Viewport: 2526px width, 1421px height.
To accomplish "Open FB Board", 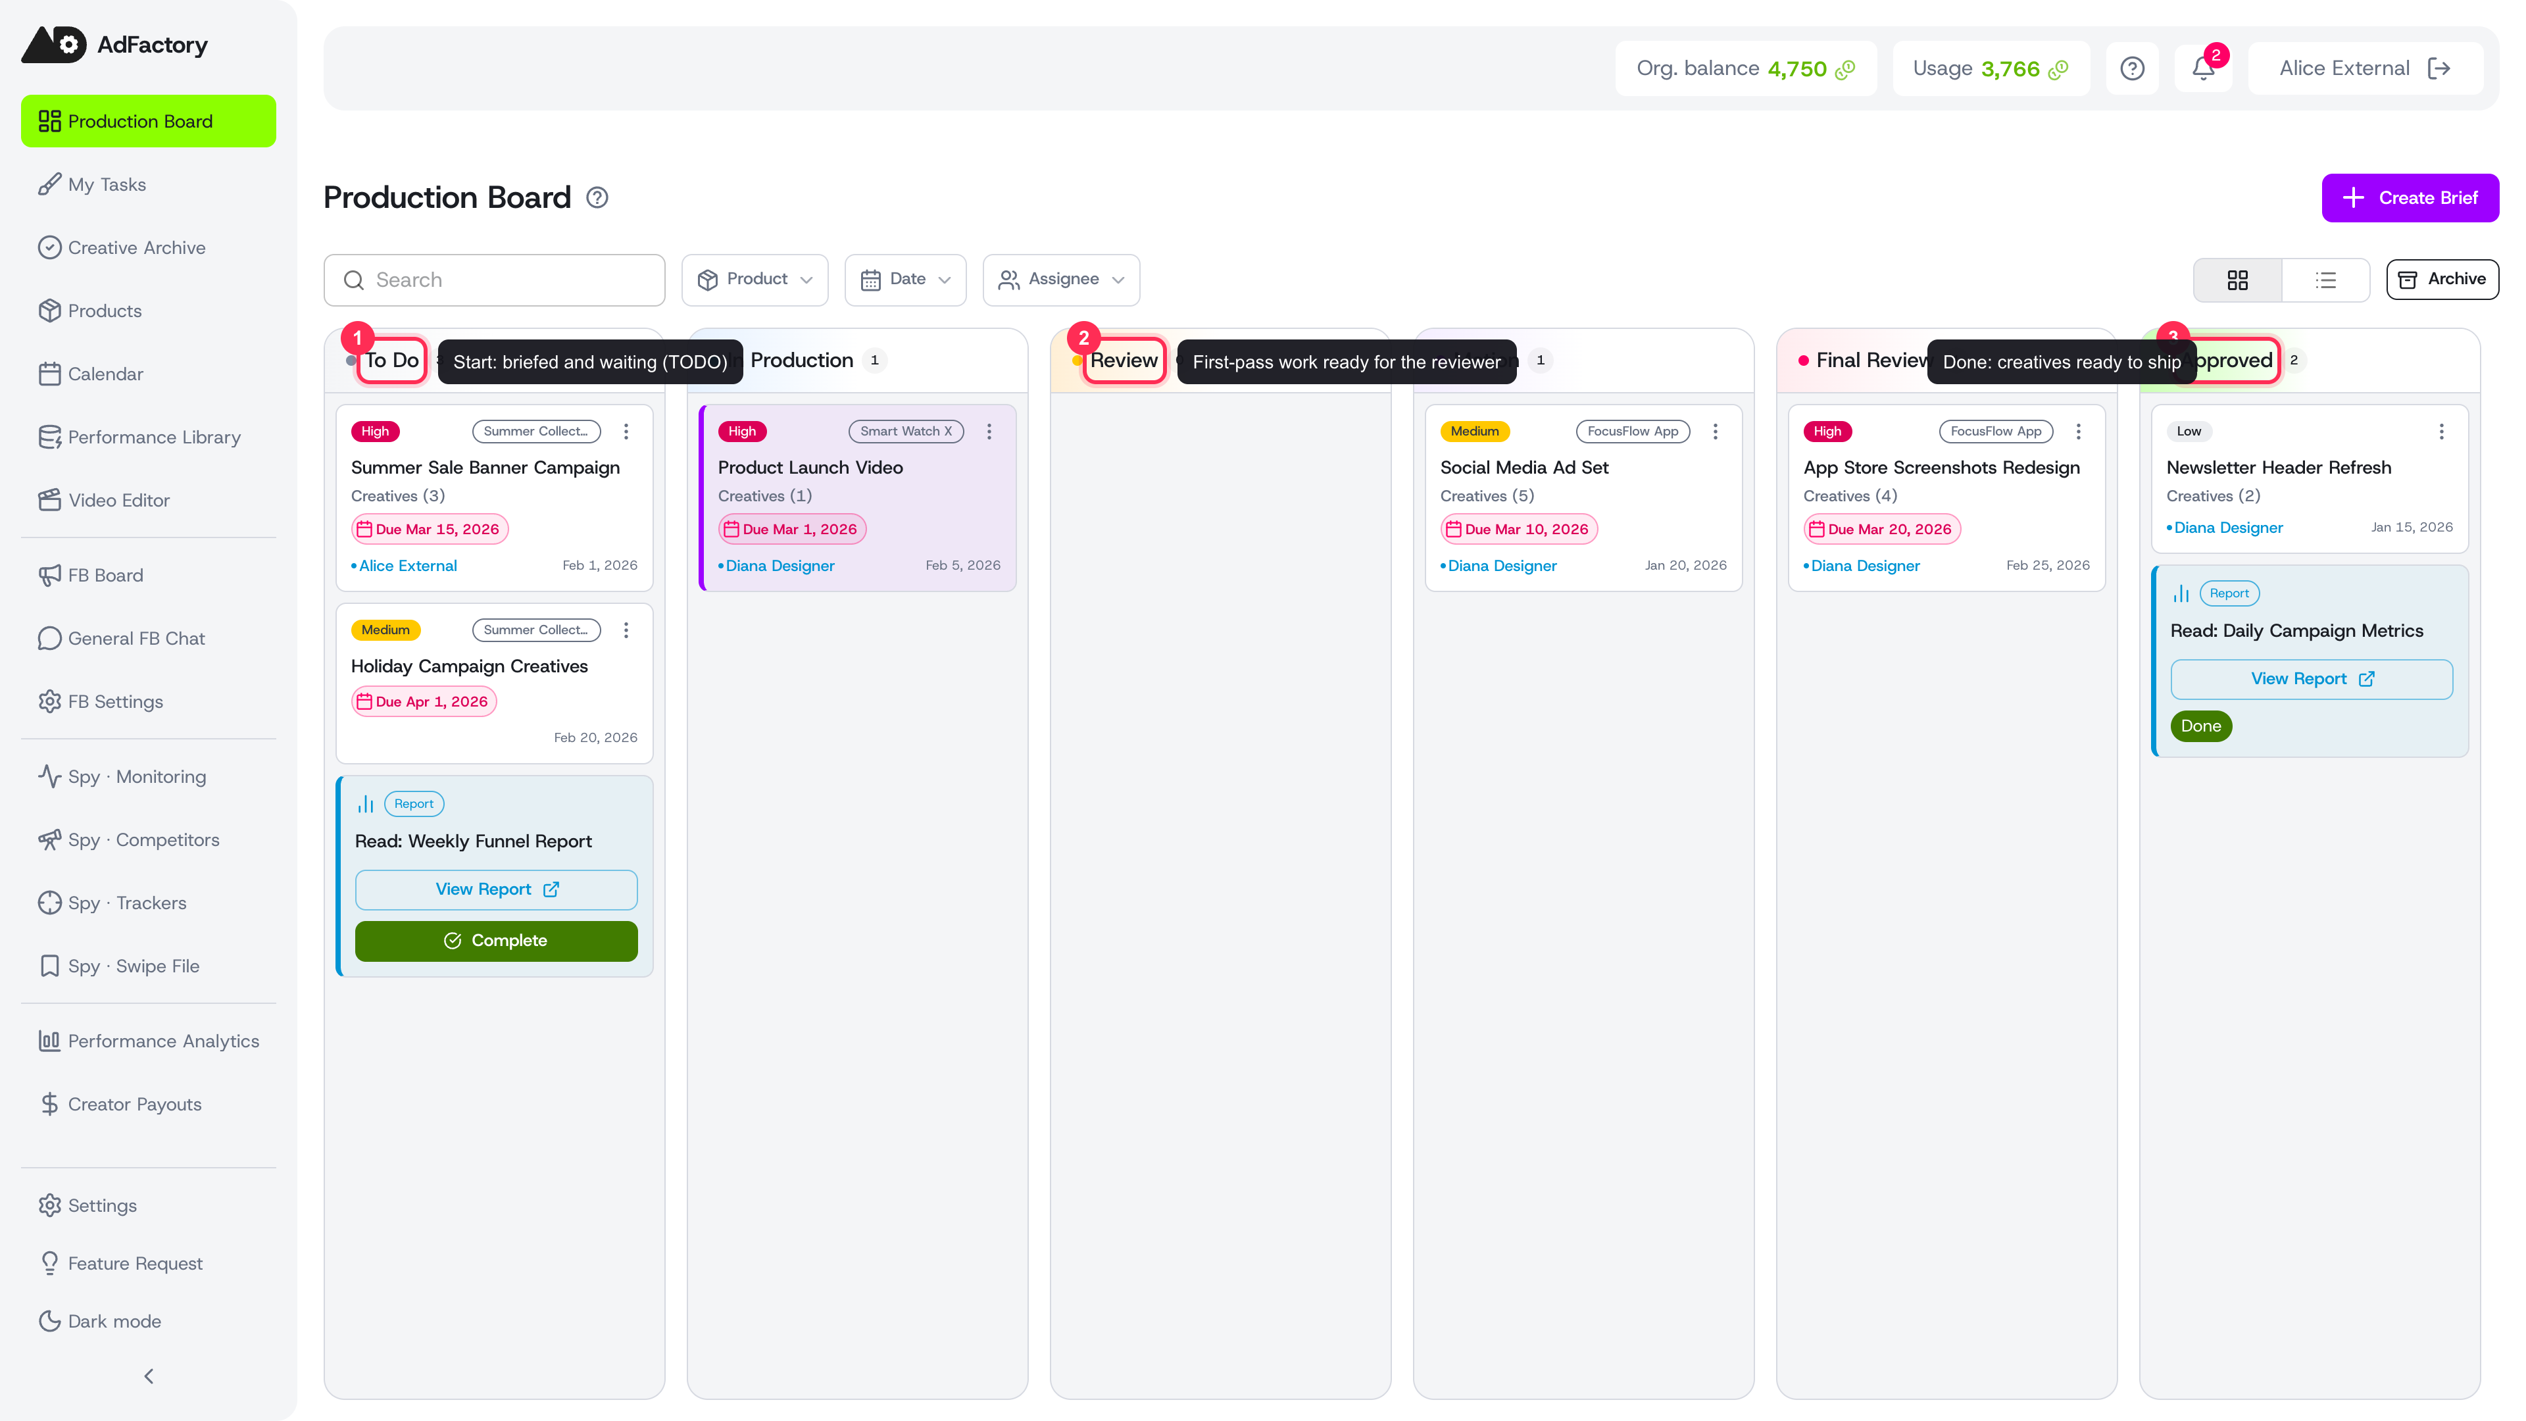I will (148, 576).
